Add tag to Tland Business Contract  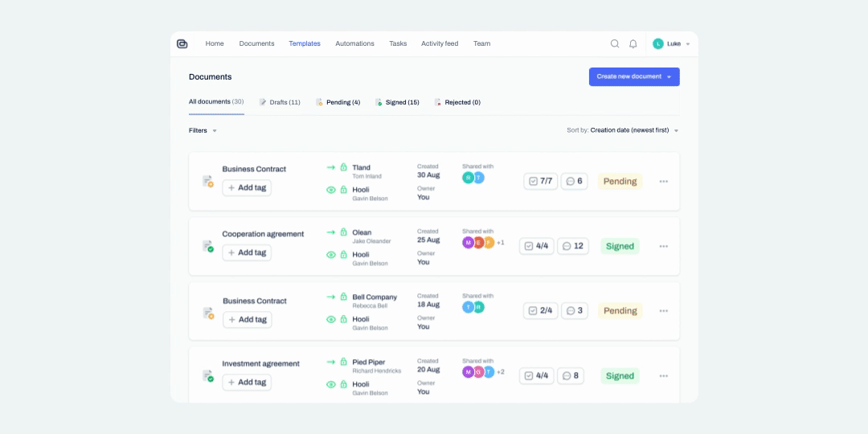pos(247,187)
